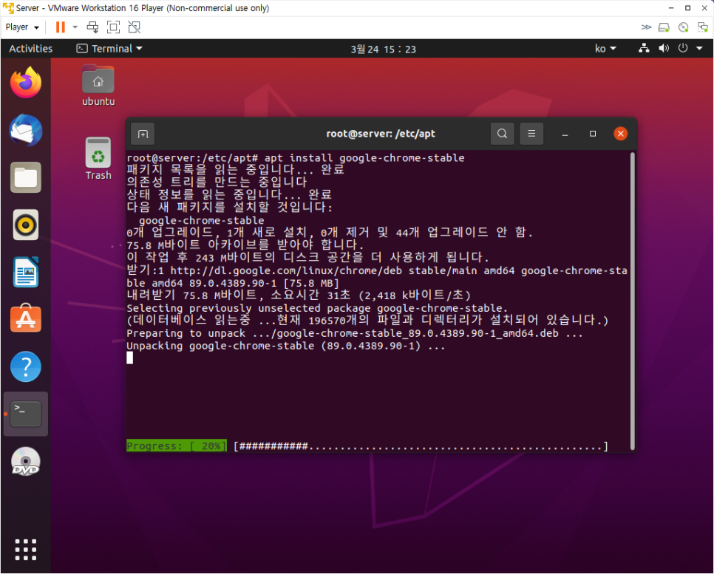Open the Trash icon on desktop
Viewport: 714px width, 574px height.
98,159
